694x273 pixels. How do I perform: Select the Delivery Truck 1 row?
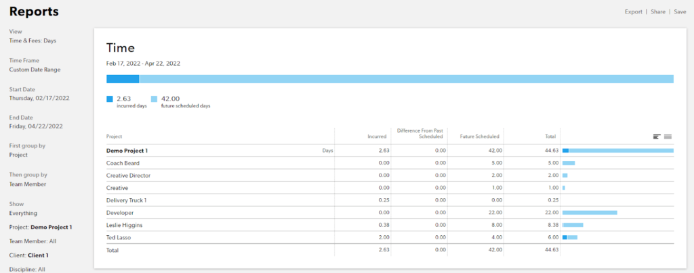point(390,200)
